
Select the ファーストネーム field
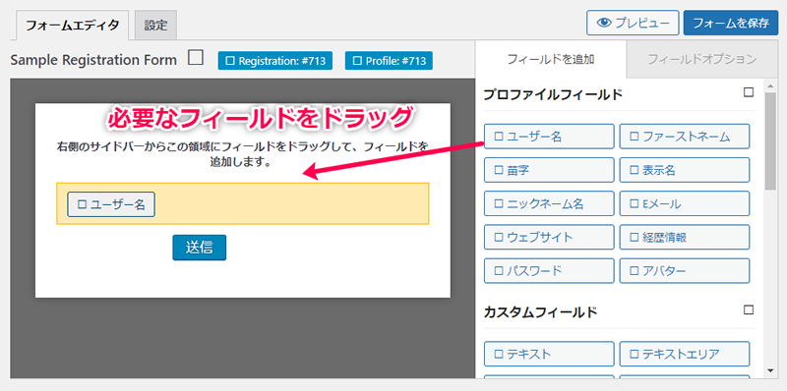coord(685,137)
